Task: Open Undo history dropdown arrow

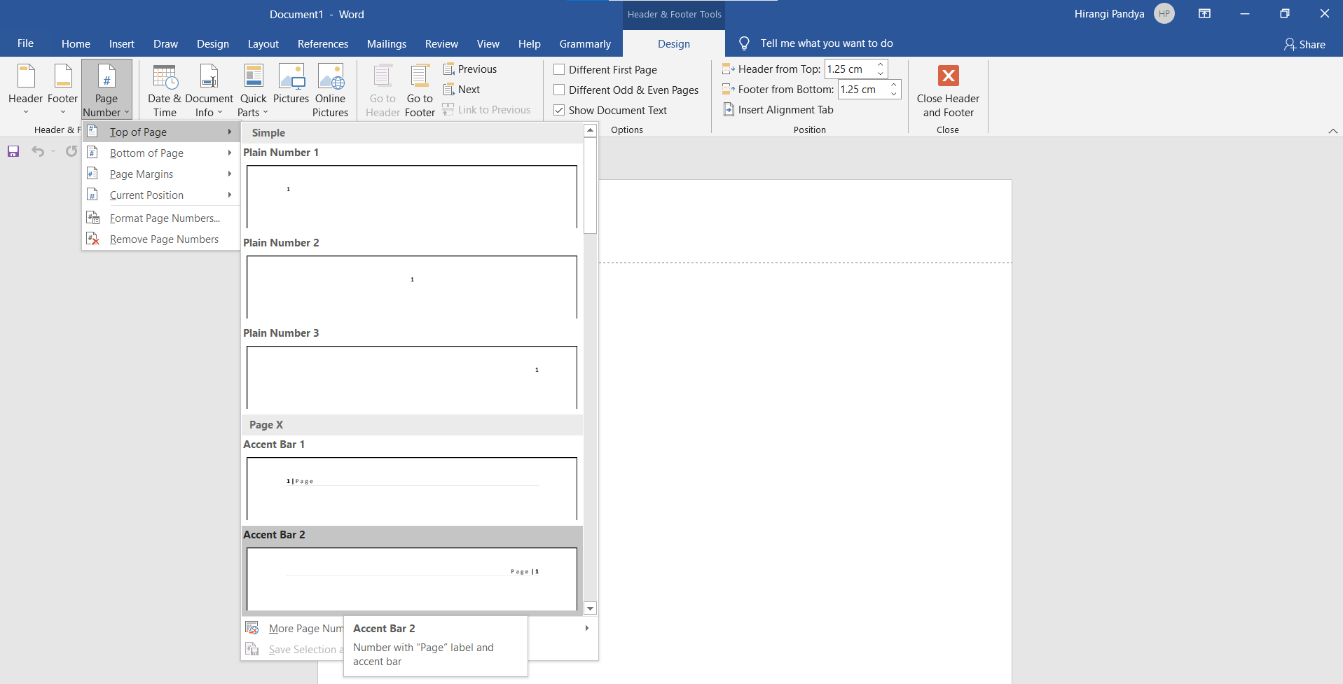Action: pos(53,151)
